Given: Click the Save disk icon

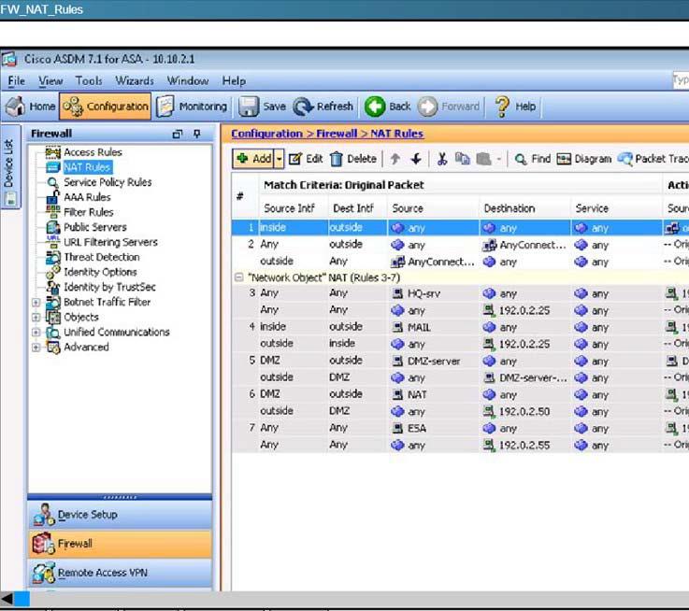Looking at the screenshot, I should (x=249, y=107).
